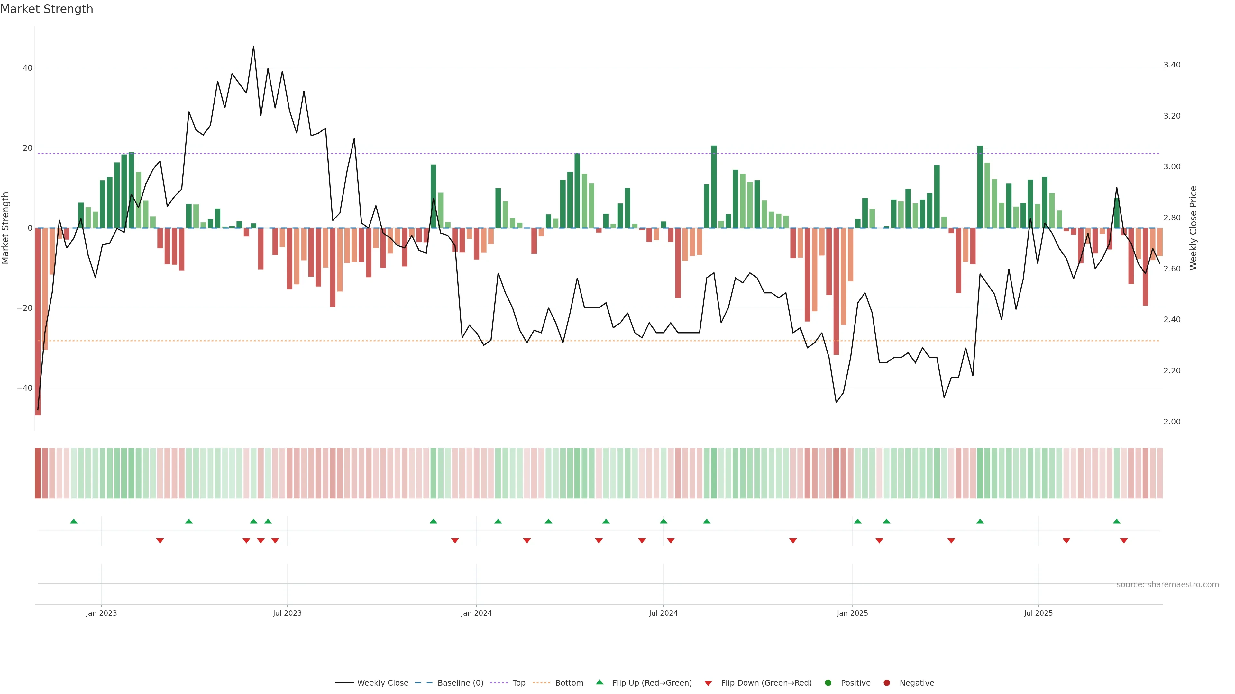The image size is (1235, 694).
Task: Click the darkest red heat strip cell at far left
Action: click(x=38, y=473)
